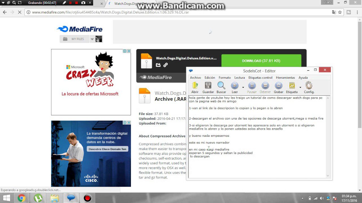Stop the Bandicam recording with red square
The width and height of the screenshot is (362, 203).
[76, 3]
